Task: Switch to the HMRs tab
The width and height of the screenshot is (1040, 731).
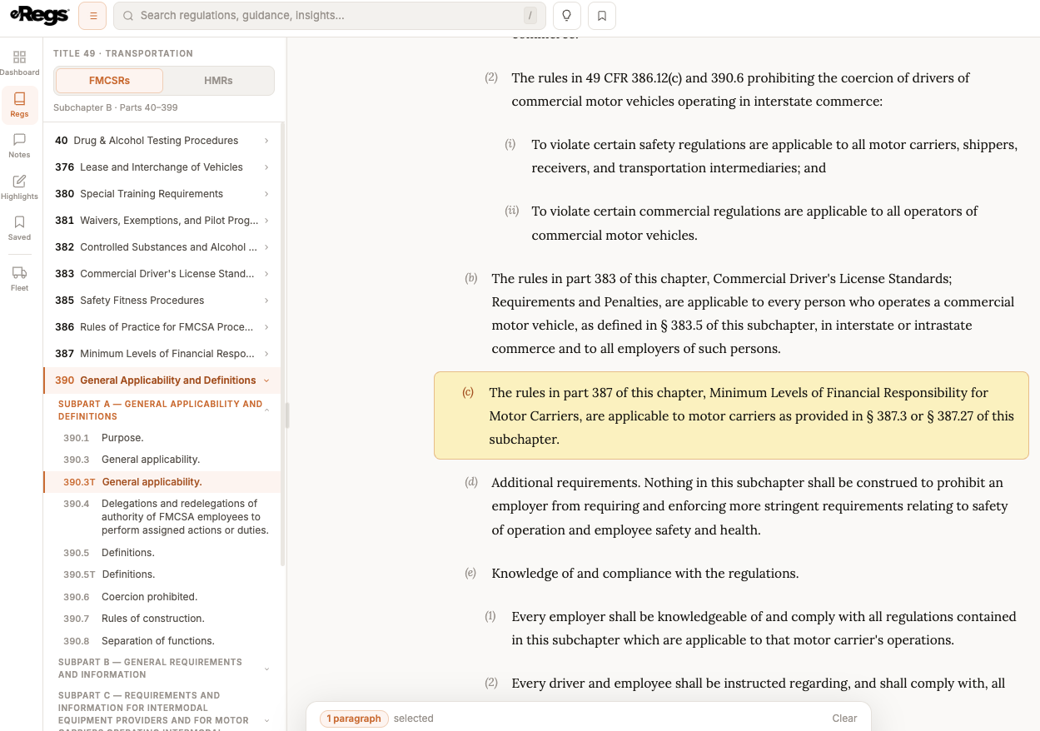Action: pyautogui.click(x=218, y=81)
